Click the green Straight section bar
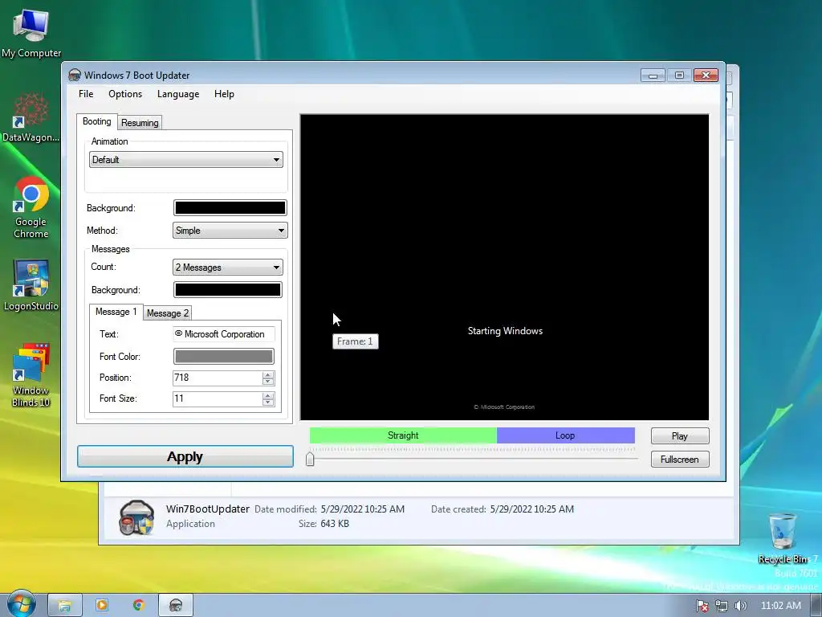Screen dimensions: 822x617 403,435
